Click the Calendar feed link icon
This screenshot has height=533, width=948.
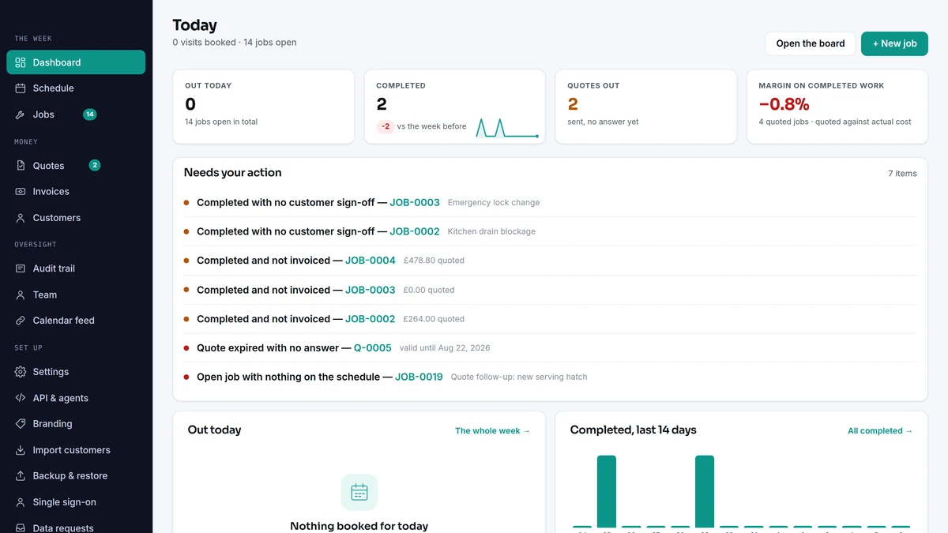pos(21,321)
